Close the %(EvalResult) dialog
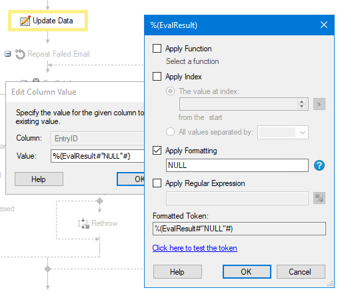Screen dimensions: 342x294 pos(324,25)
